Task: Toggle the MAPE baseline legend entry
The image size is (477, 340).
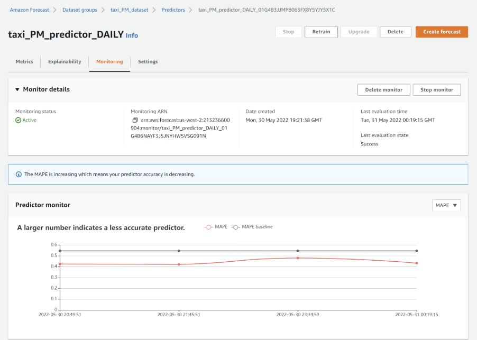Action: pyautogui.click(x=253, y=227)
